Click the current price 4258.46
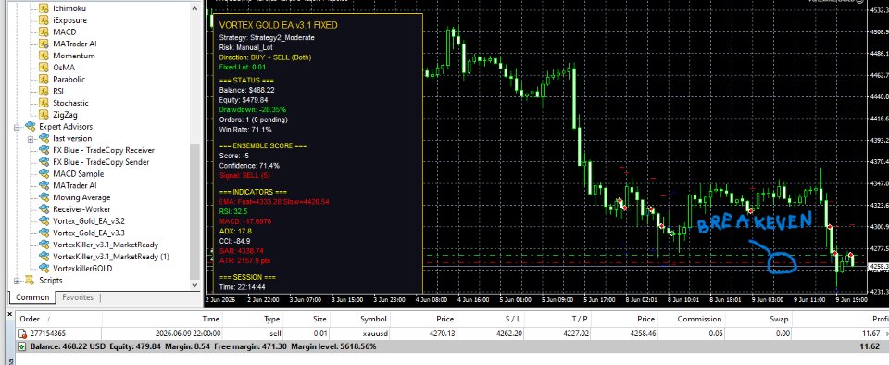 point(643,334)
